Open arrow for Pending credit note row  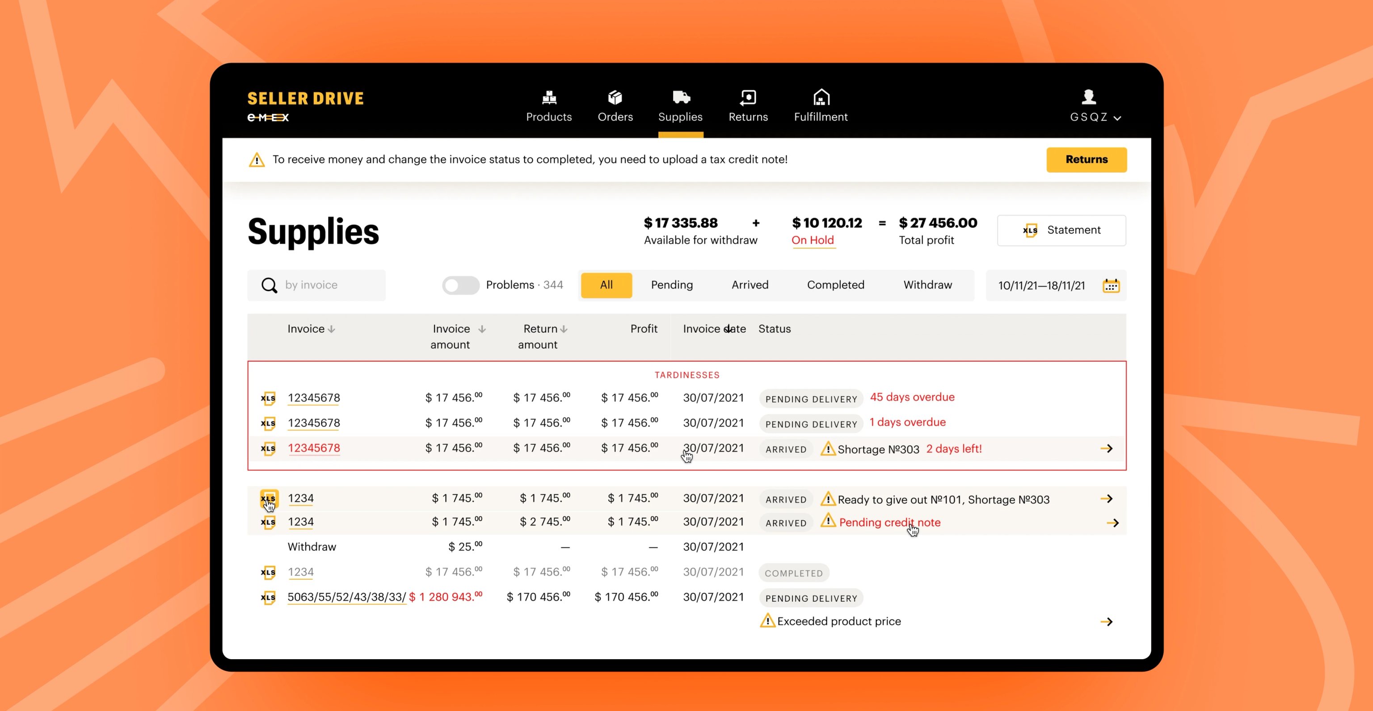[x=1112, y=523]
